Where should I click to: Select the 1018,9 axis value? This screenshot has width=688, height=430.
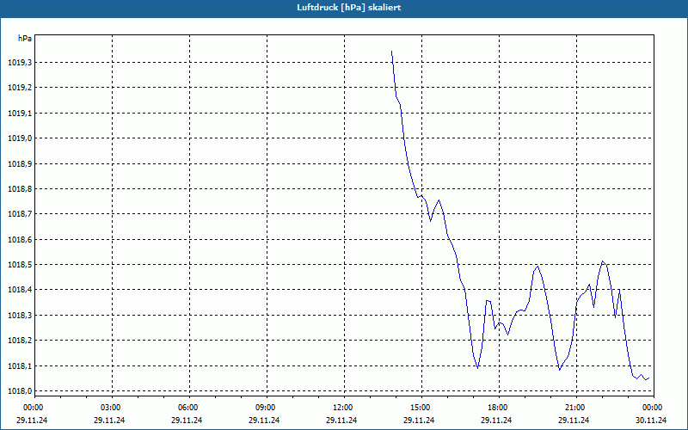[x=20, y=163]
